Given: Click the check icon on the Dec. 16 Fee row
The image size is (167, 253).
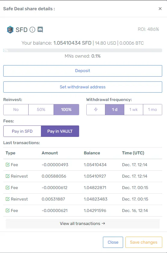Looking at the screenshot, I should [x=8, y=210].
